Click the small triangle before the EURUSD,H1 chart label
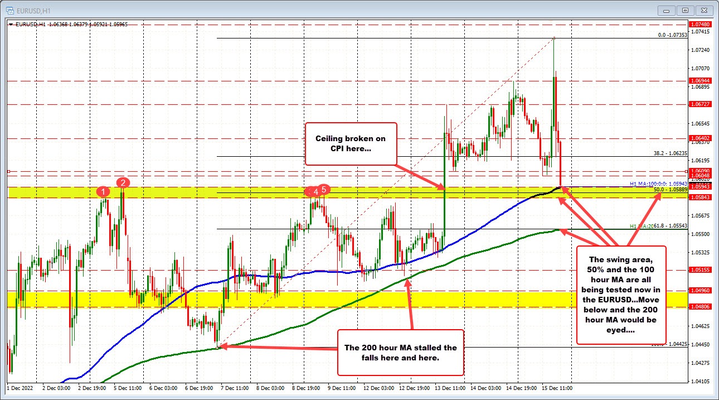The image size is (719, 400). 11,25
